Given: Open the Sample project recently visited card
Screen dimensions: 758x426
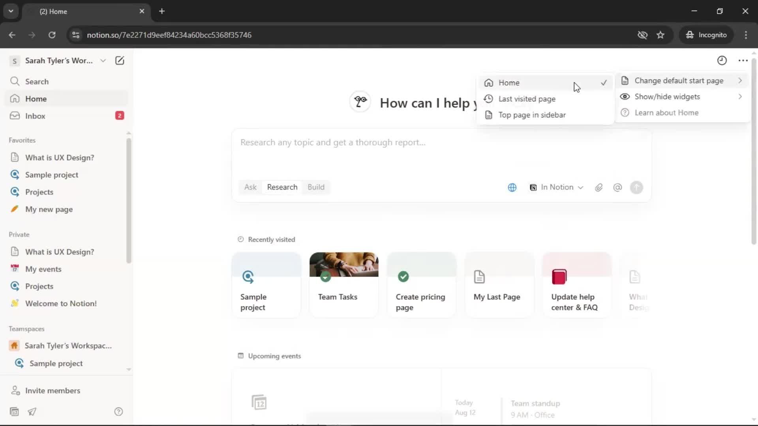Looking at the screenshot, I should click(x=266, y=285).
